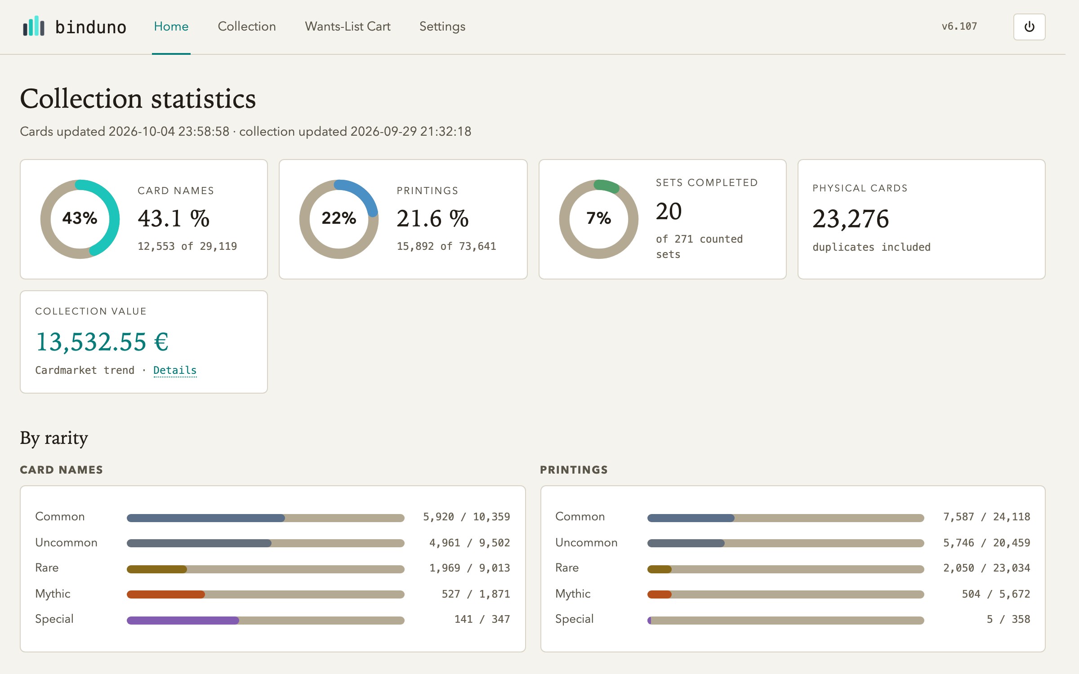The height and width of the screenshot is (674, 1079).
Task: Click the 43% card names donut chart
Action: coord(80,219)
